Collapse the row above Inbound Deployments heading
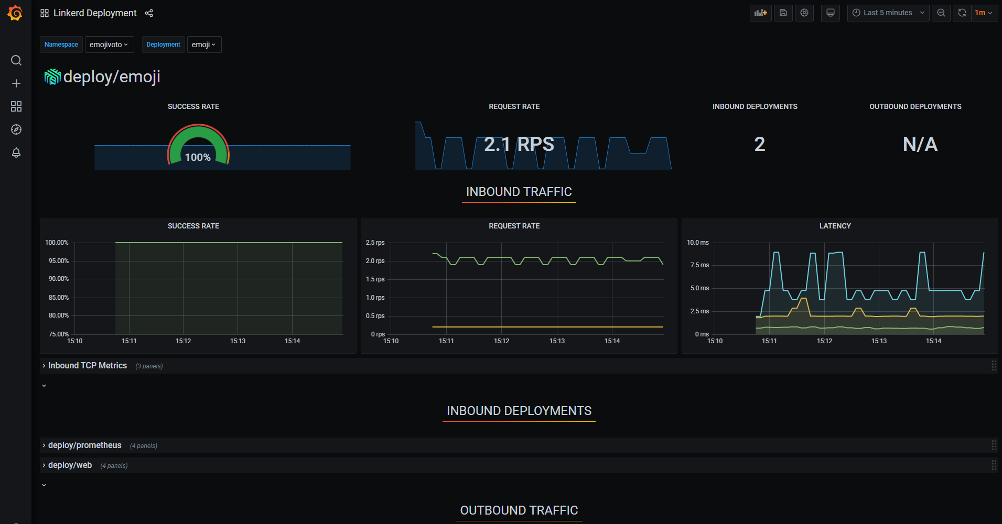The height and width of the screenshot is (524, 1002). [x=44, y=386]
